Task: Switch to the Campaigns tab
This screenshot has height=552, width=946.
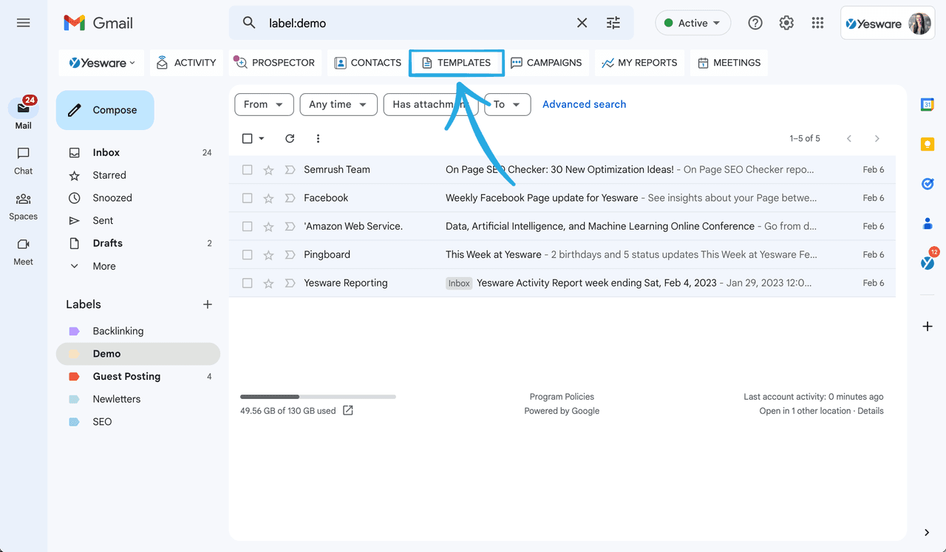Action: point(547,63)
